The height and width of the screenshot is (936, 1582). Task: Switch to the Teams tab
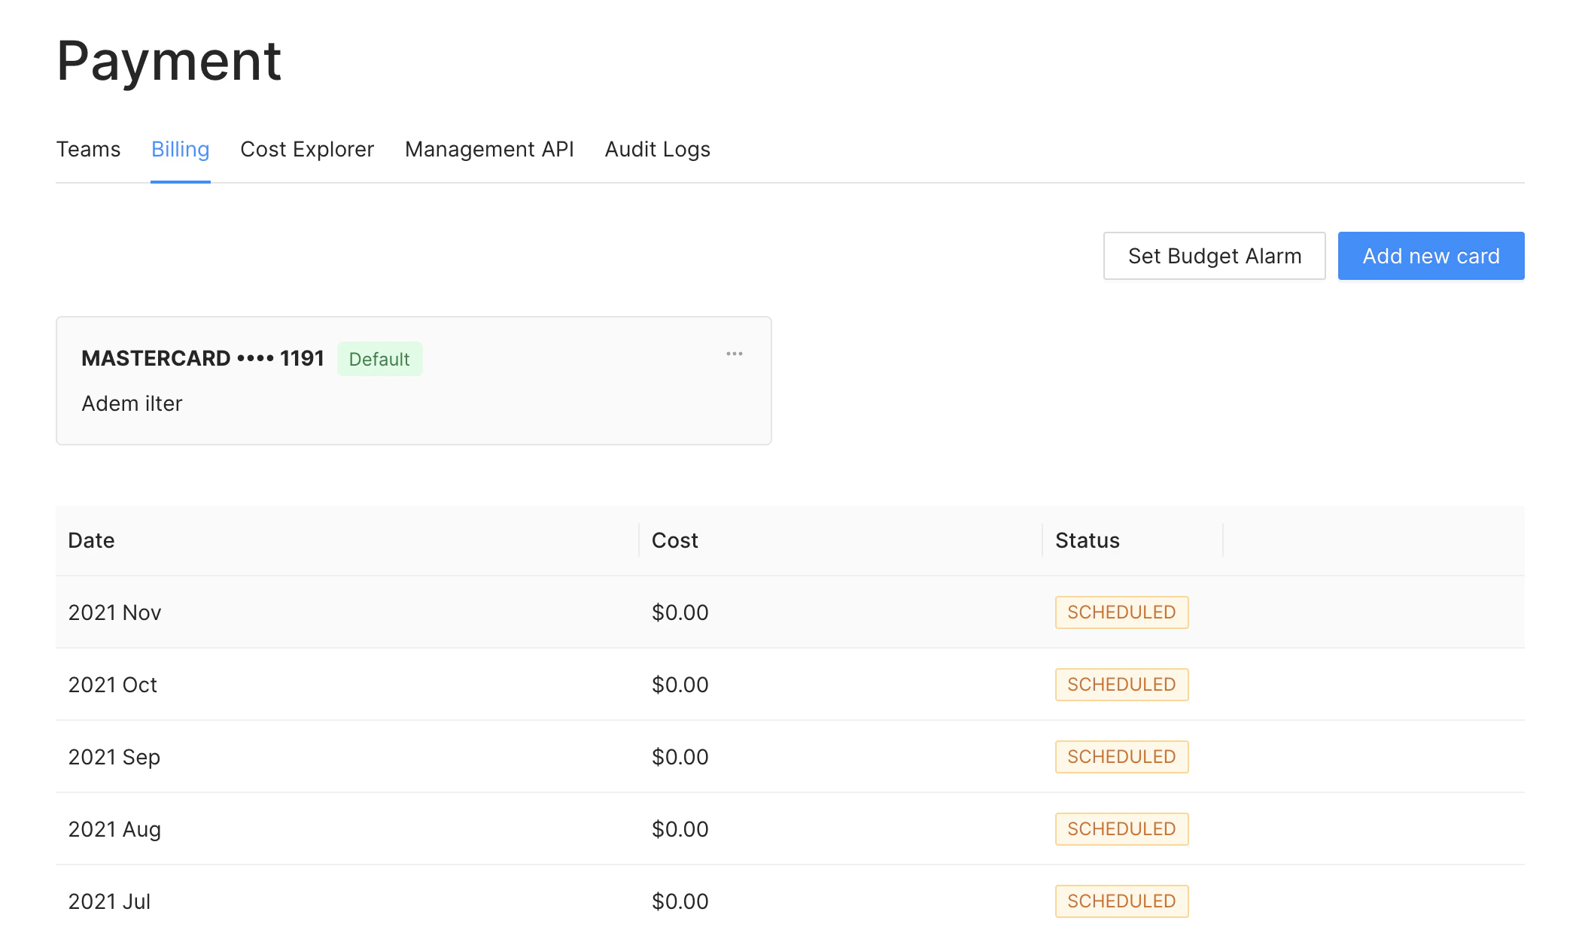click(x=88, y=149)
